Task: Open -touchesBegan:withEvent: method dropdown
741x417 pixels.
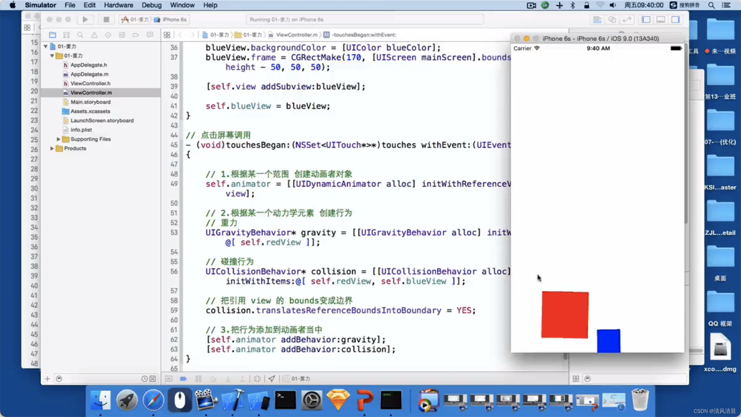Action: [x=360, y=35]
